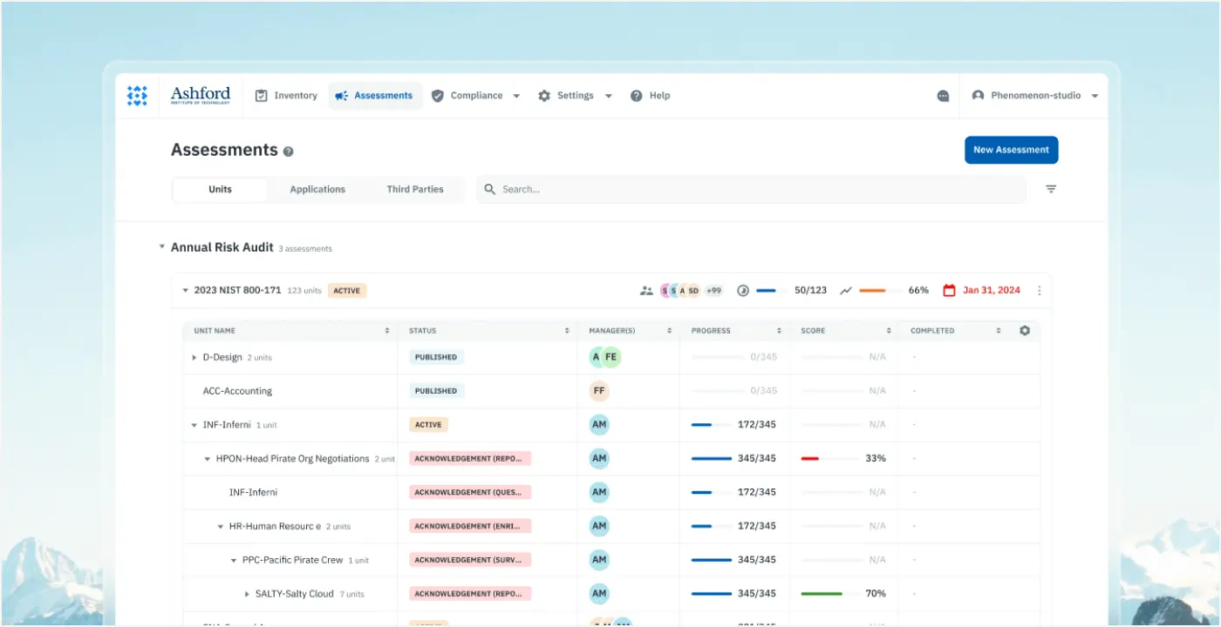Open table column settings gear icon
The height and width of the screenshot is (627, 1221).
(1025, 331)
